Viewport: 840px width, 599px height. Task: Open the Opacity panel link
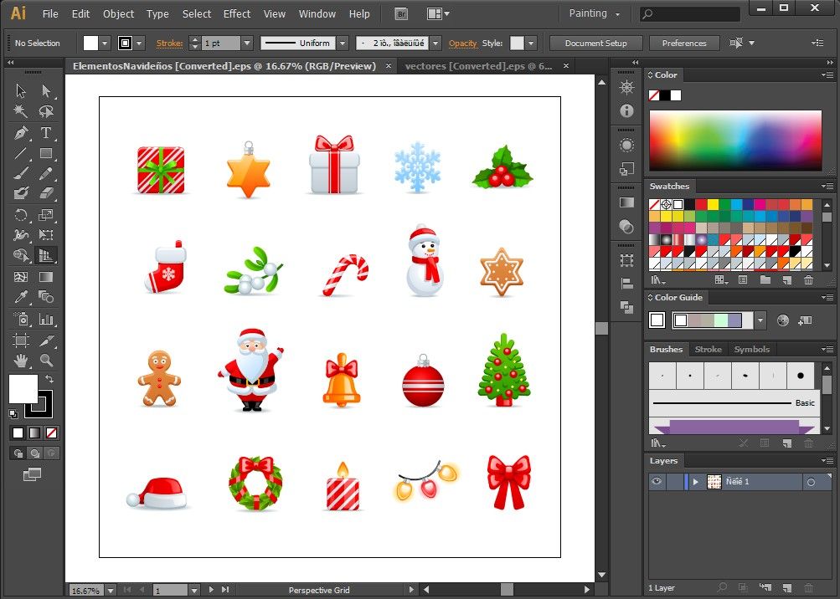pos(463,44)
